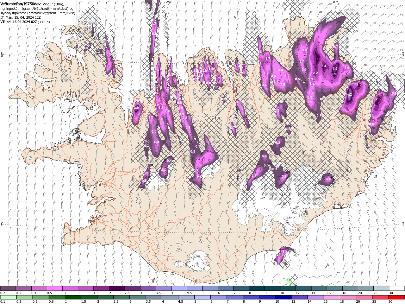
Task: Click the 'VT: þri. 16.04.2024 02Z' valid time line
Action: pyautogui.click(x=19, y=22)
